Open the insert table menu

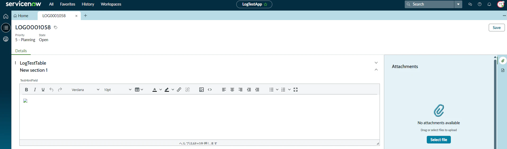[x=139, y=90]
